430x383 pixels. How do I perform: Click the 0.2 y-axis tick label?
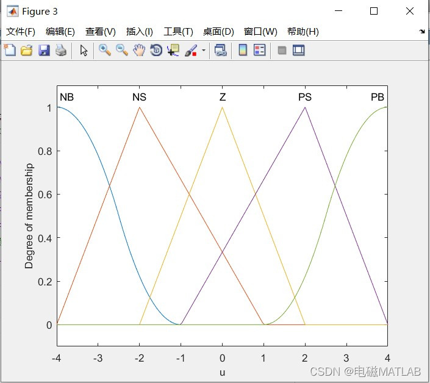pos(45,282)
